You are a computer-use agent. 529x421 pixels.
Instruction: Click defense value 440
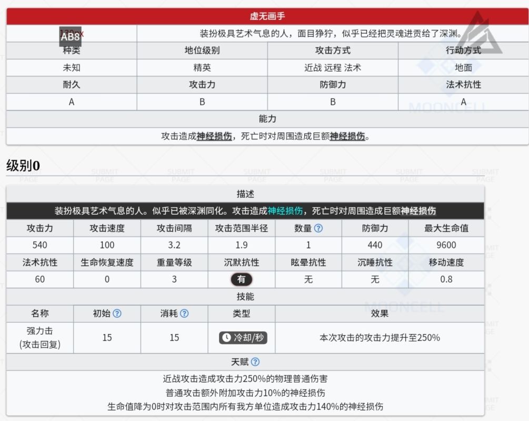click(x=375, y=245)
